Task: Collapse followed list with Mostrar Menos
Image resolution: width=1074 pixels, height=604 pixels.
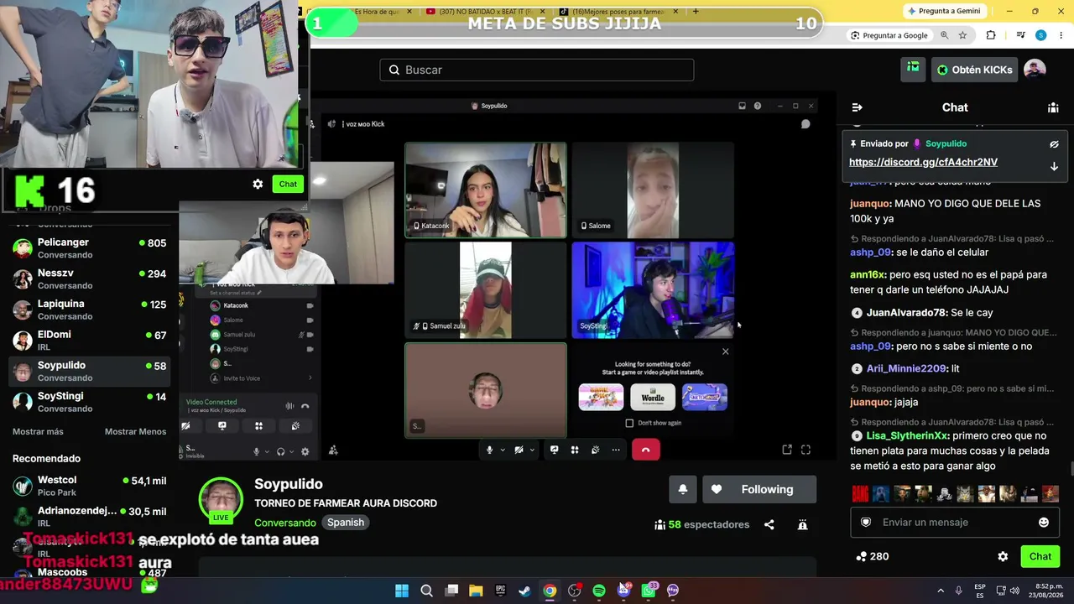Action: coord(135,431)
